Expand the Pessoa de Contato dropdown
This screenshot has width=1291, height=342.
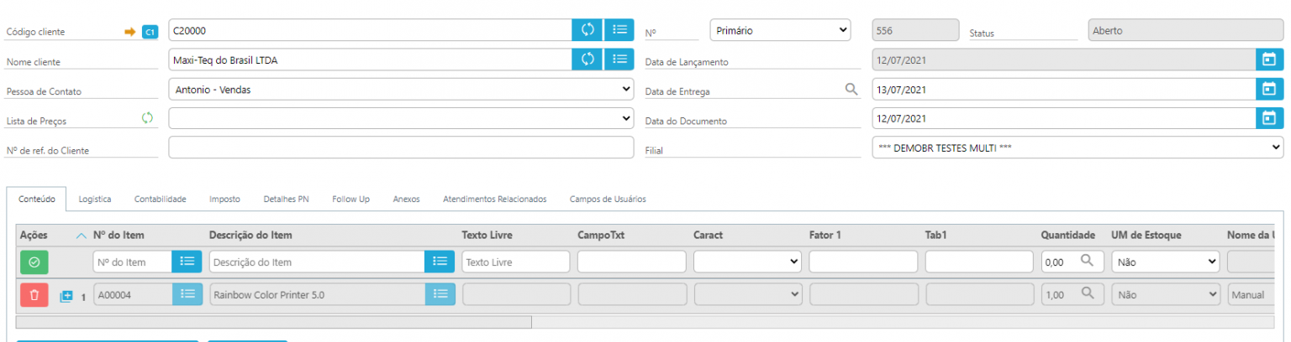[x=401, y=89]
